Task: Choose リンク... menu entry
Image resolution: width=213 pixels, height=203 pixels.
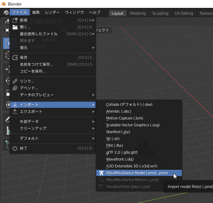Action: click(53, 81)
